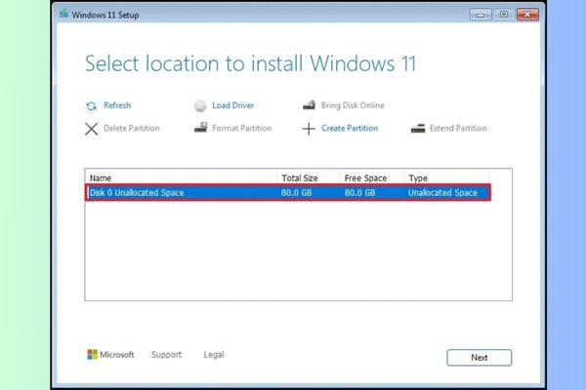Image resolution: width=586 pixels, height=390 pixels.
Task: Select the Disk 0 Unallocated Space row name
Action: click(x=137, y=193)
